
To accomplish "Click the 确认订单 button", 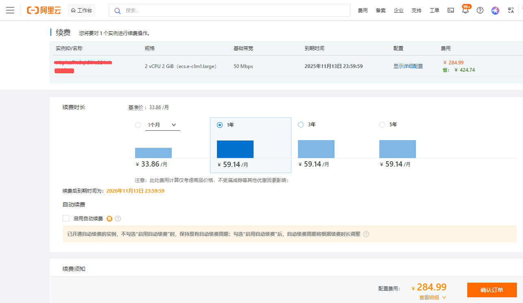I will 492,290.
